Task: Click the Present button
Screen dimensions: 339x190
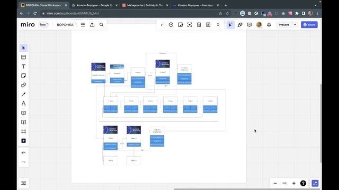Action: click(x=284, y=25)
